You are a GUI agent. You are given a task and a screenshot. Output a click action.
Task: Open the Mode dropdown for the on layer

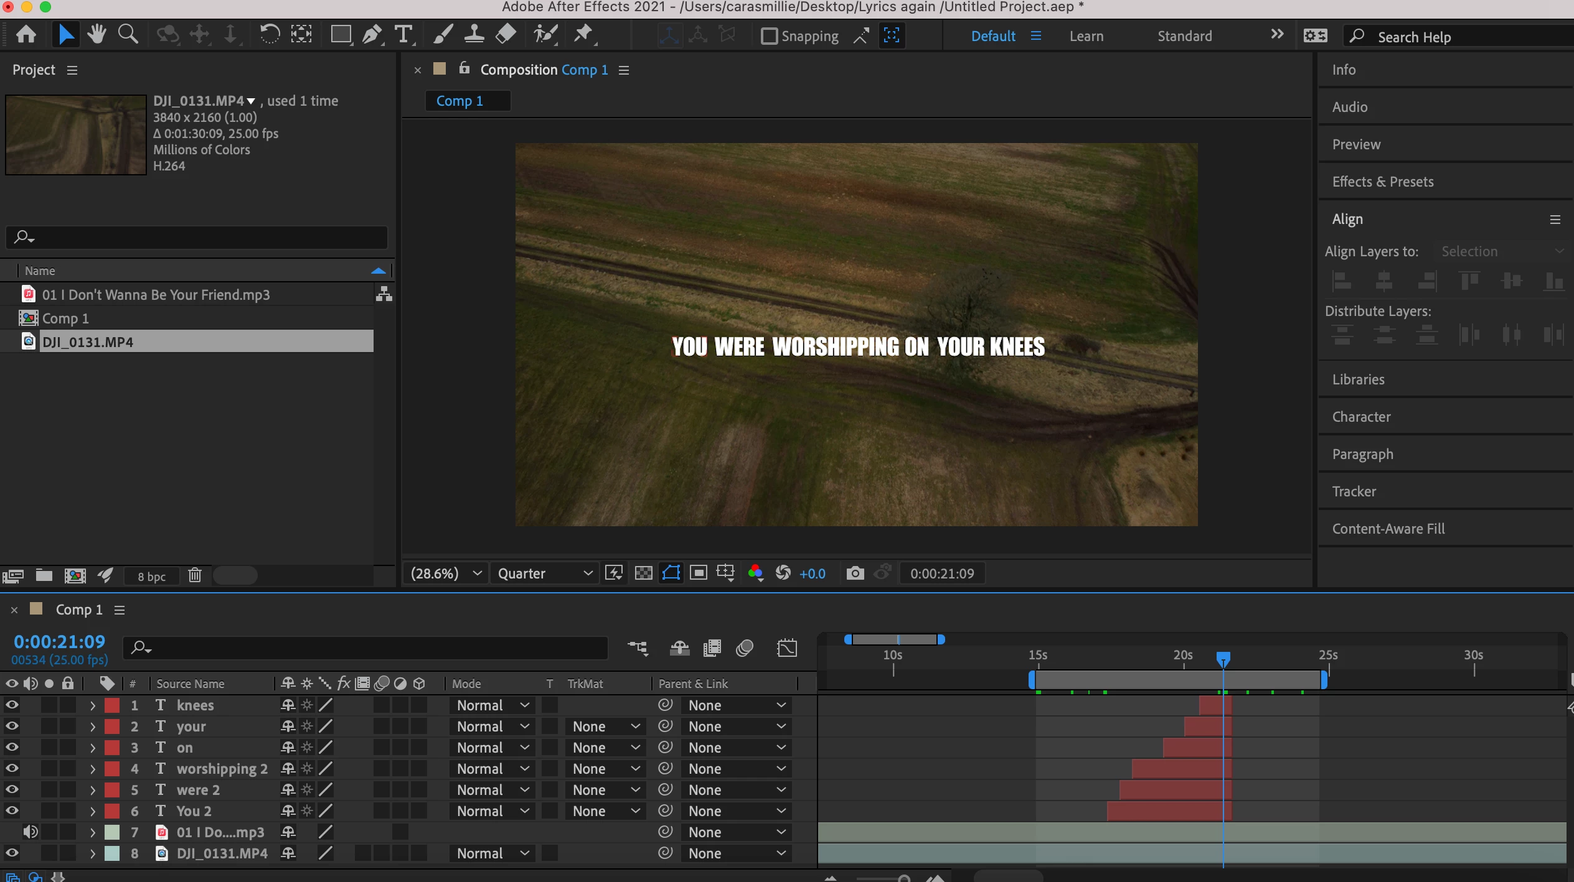pos(492,748)
